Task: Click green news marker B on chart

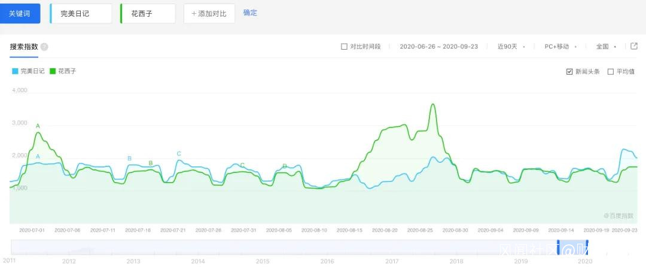Action: tap(150, 163)
